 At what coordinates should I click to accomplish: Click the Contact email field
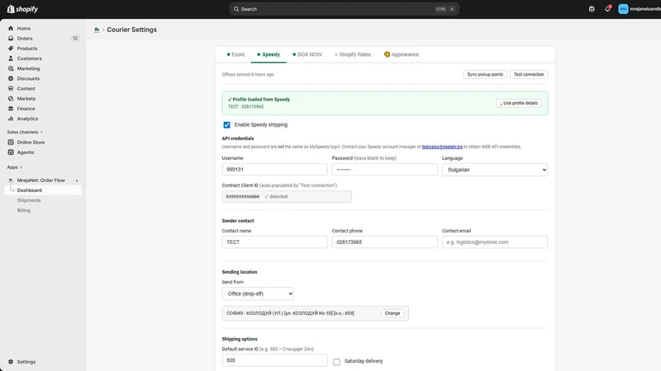(x=494, y=242)
